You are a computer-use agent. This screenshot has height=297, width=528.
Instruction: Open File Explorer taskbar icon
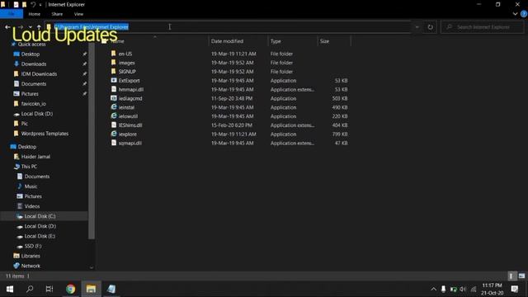[x=91, y=289]
